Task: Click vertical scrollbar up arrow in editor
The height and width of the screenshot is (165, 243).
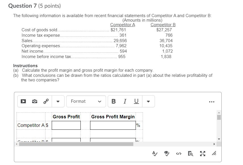Action: pos(219,113)
